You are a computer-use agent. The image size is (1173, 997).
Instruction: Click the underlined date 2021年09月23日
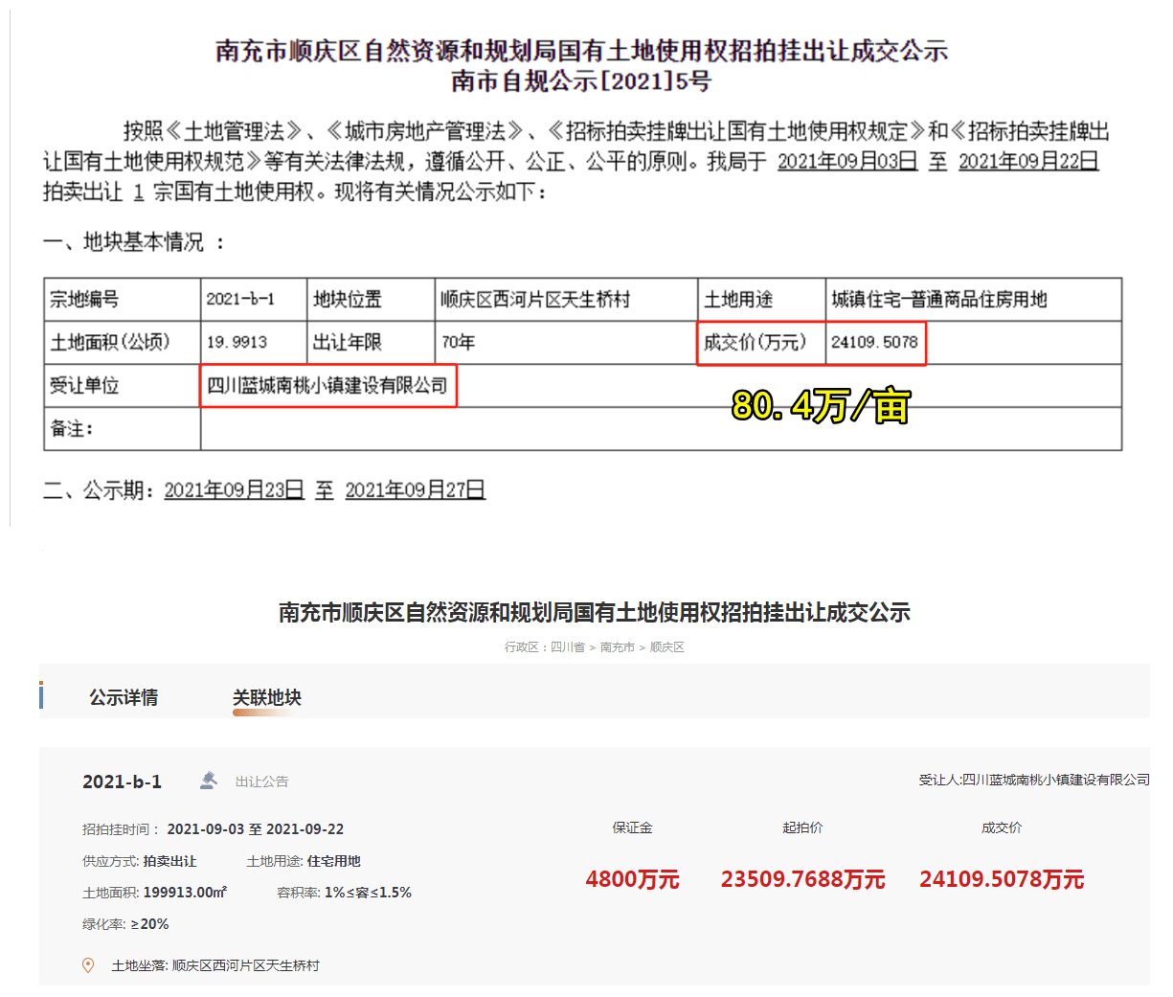(234, 488)
